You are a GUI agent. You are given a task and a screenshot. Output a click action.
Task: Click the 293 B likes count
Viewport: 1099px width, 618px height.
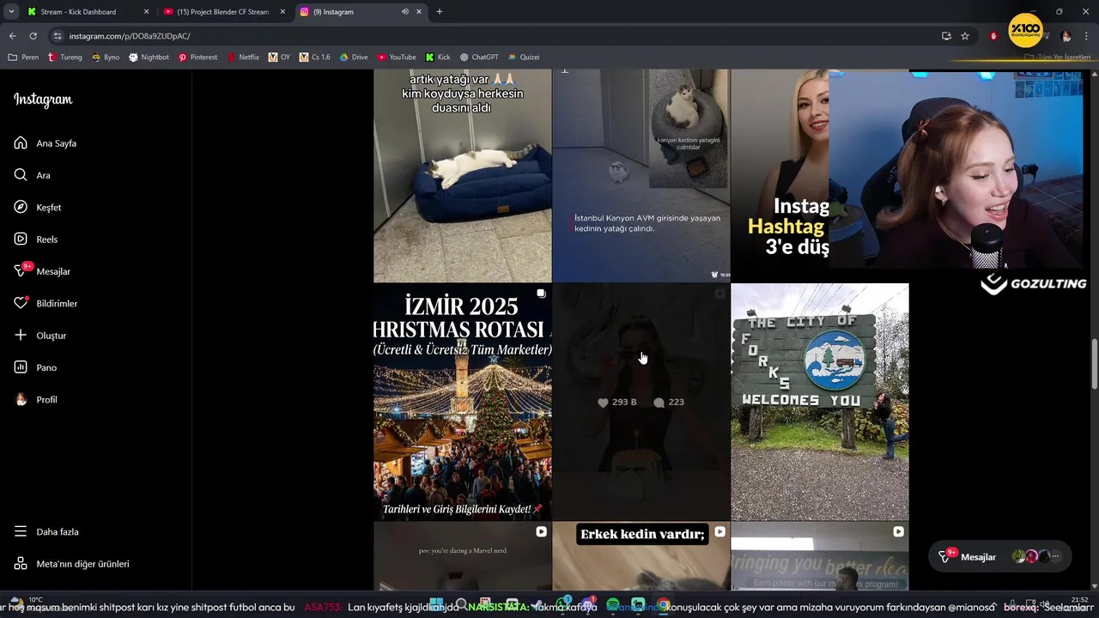click(x=617, y=402)
